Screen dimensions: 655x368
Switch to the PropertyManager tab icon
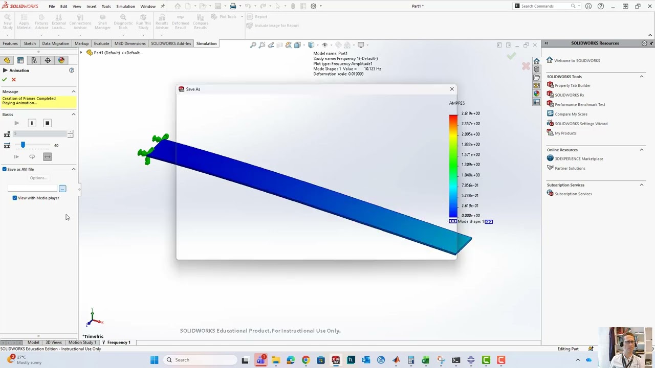20,60
